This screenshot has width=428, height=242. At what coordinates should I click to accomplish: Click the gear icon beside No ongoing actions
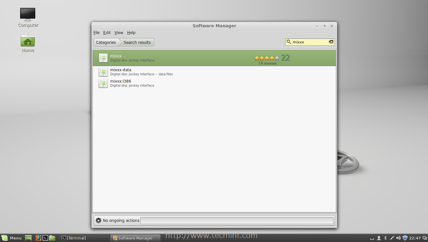click(99, 221)
